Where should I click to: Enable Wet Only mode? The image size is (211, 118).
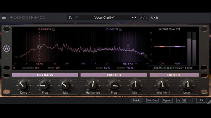click(152, 100)
